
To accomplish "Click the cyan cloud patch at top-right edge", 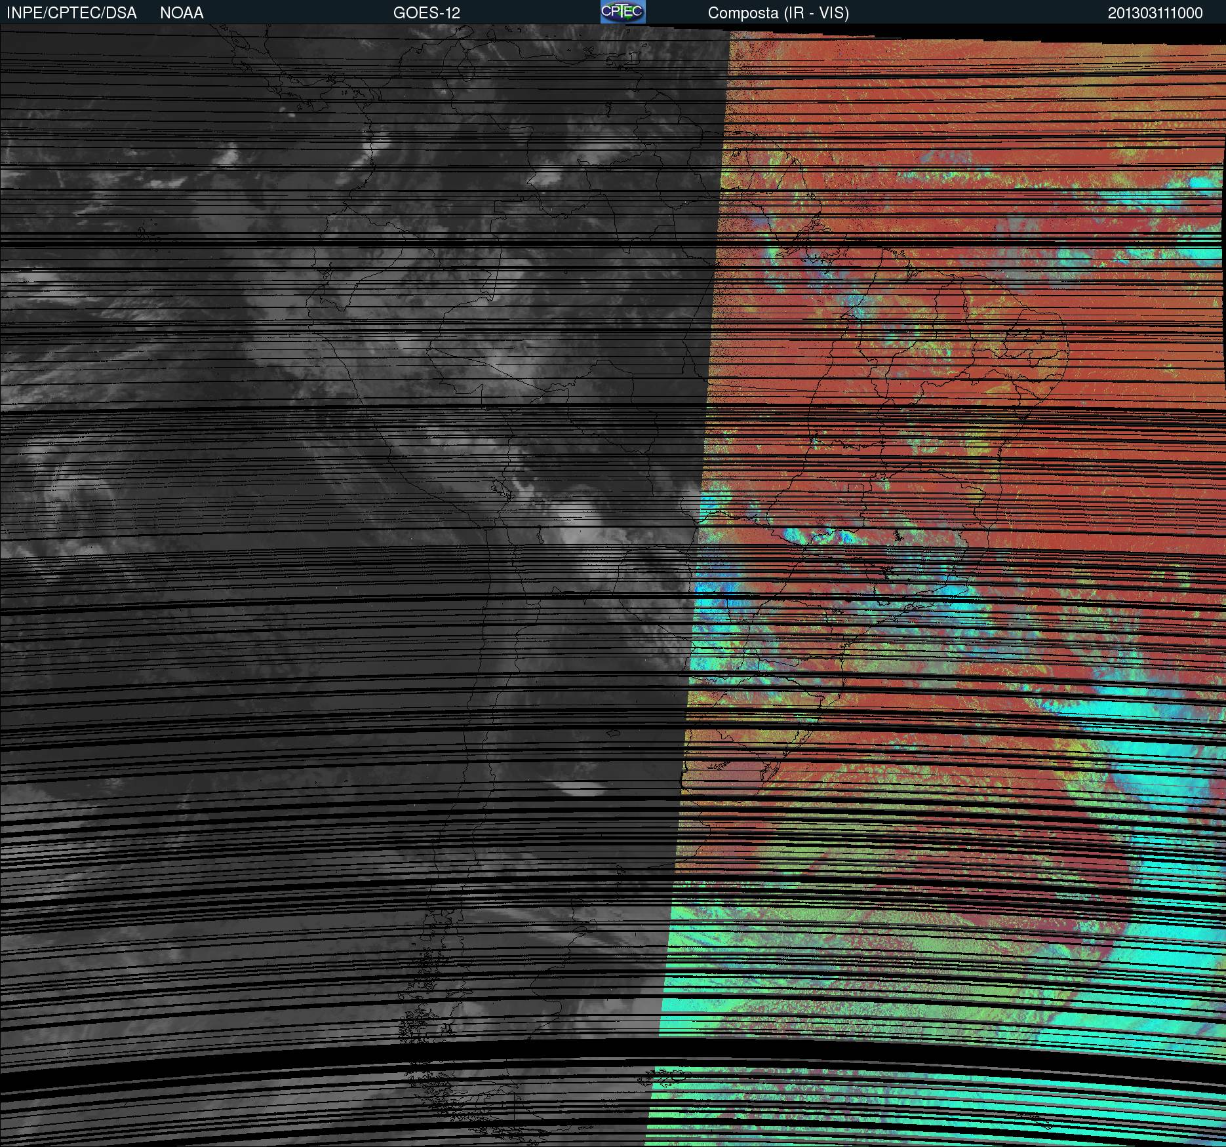I will 1203,184.
